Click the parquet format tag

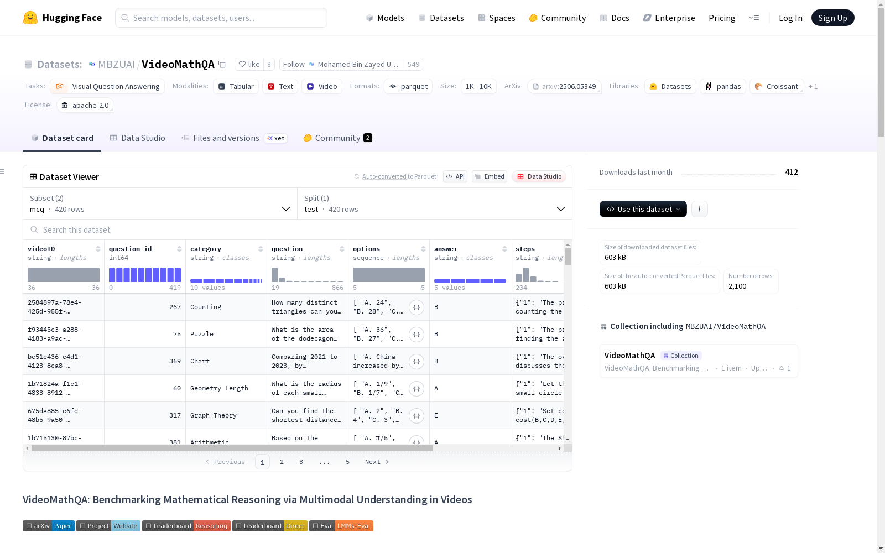pos(408,86)
